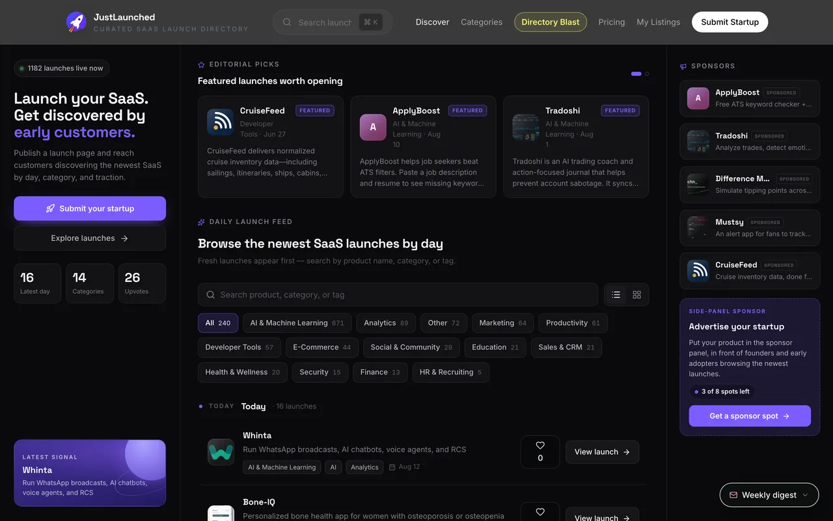This screenshot has width=833, height=521.
Task: Filter by Sales & CRM chip
Action: [x=567, y=348]
